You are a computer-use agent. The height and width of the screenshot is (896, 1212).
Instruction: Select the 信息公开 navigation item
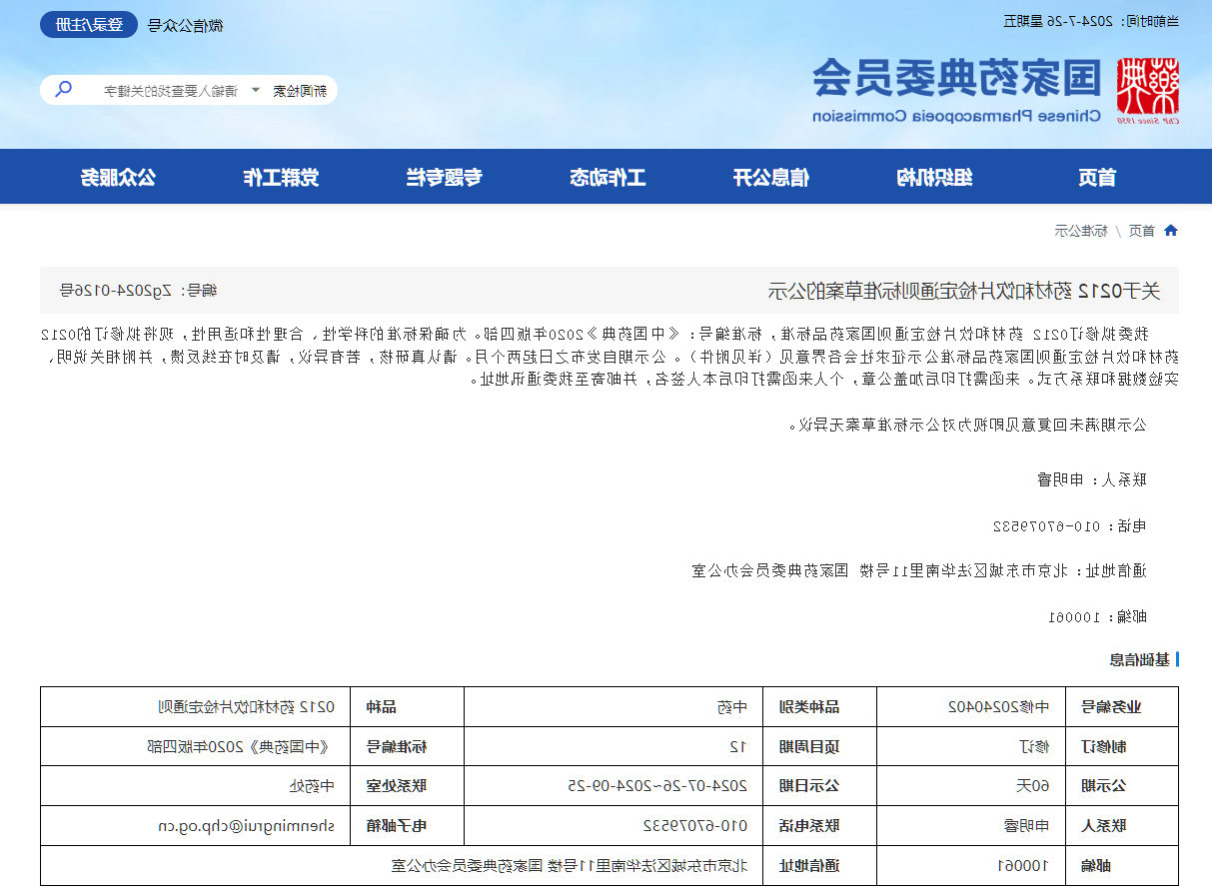coord(771,178)
